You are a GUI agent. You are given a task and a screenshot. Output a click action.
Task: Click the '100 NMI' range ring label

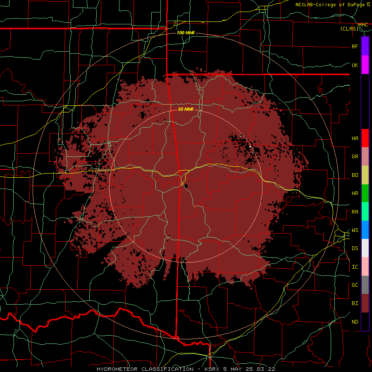click(x=186, y=33)
